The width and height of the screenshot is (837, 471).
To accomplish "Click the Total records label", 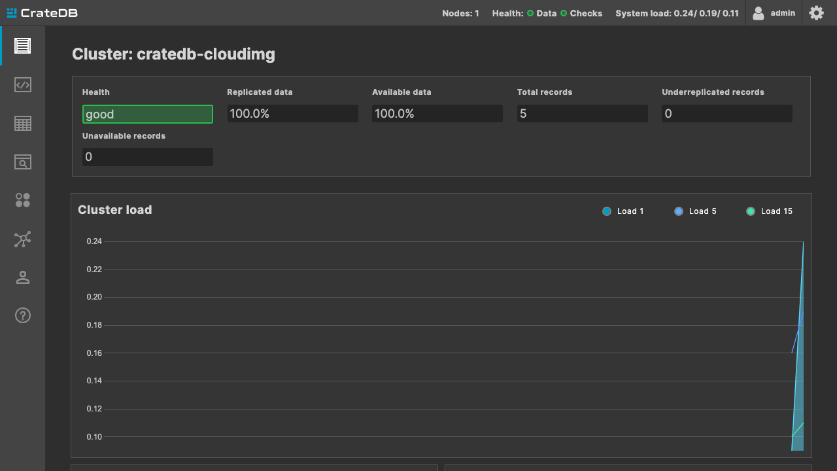I will click(x=545, y=92).
